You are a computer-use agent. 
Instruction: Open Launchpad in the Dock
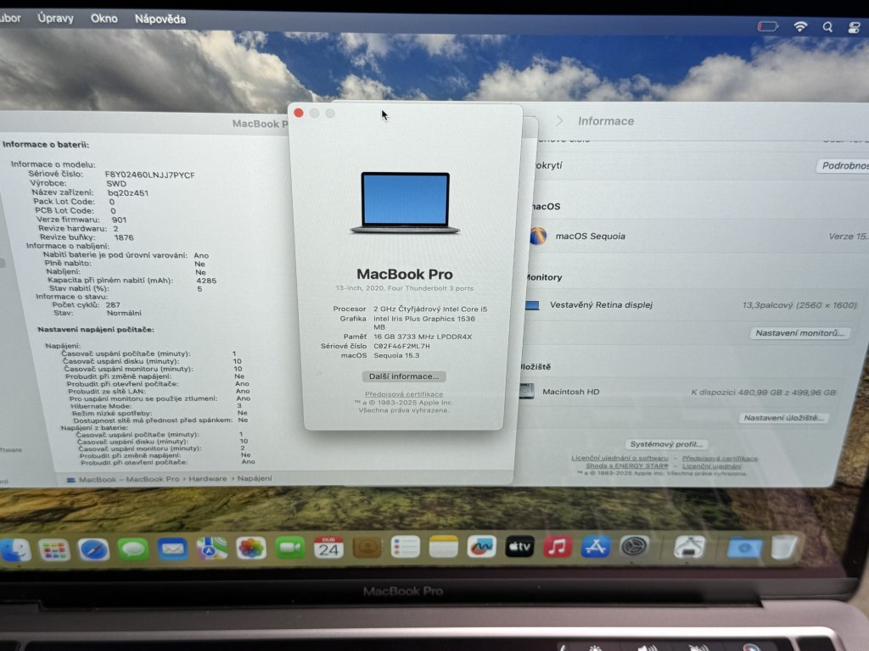pyautogui.click(x=53, y=549)
